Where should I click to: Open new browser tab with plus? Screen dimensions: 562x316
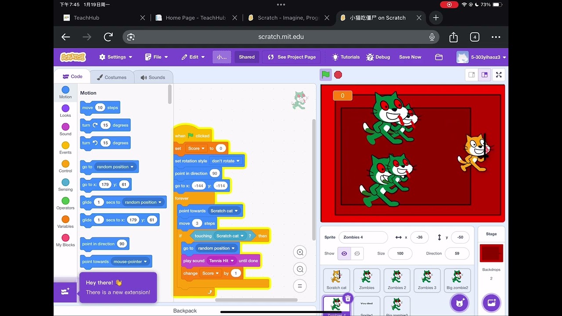coord(436,18)
